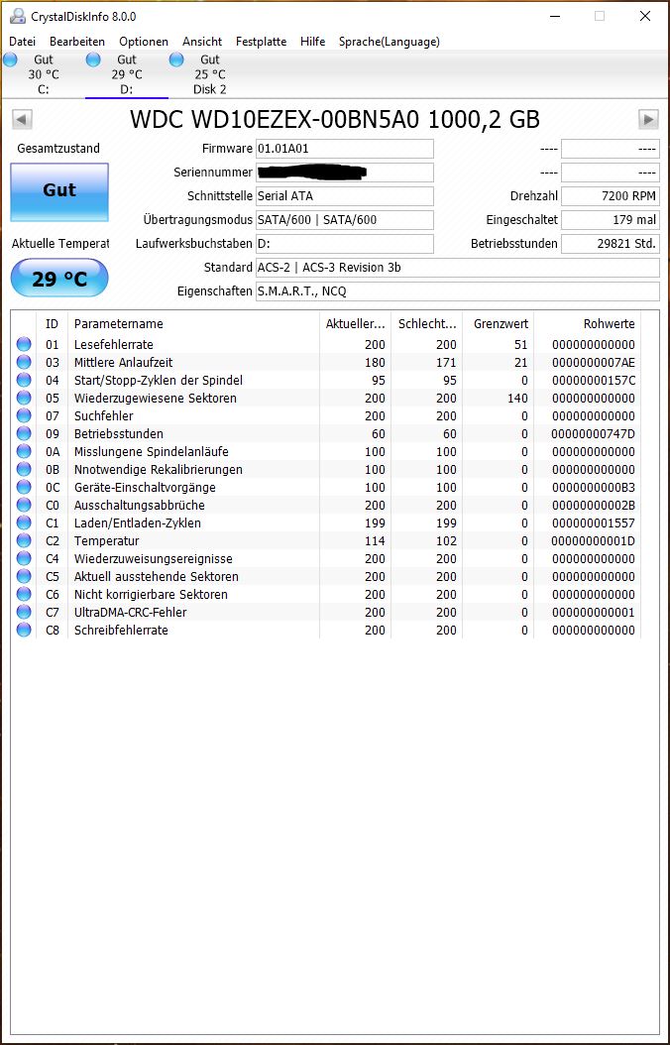Click the Gesamtzustand label
The width and height of the screenshot is (670, 1045).
pos(58,149)
